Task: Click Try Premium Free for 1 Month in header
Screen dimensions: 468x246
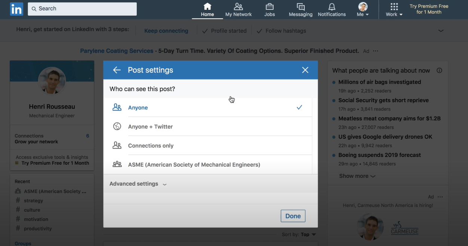Action: (429, 9)
